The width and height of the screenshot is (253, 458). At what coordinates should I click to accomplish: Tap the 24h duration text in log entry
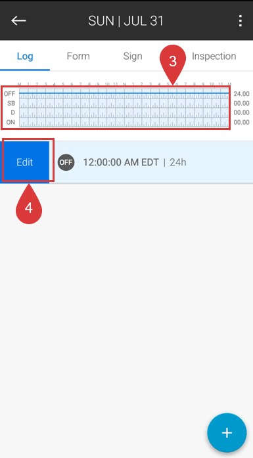click(178, 162)
